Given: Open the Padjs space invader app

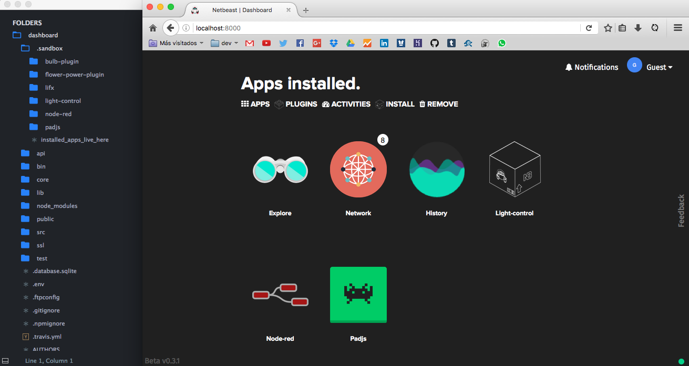Looking at the screenshot, I should point(358,295).
